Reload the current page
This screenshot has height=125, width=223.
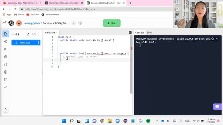[15, 9]
